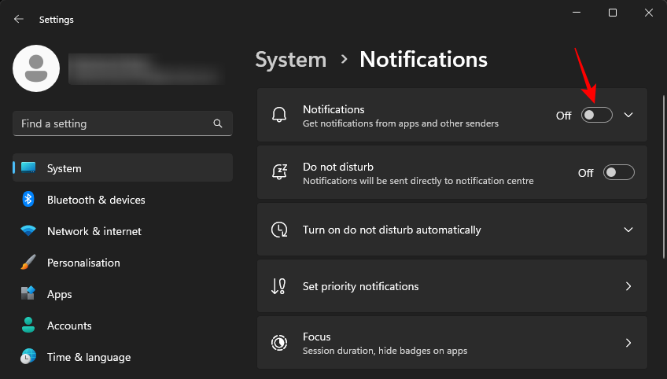Navigate to System in the breadcrumb

point(291,60)
